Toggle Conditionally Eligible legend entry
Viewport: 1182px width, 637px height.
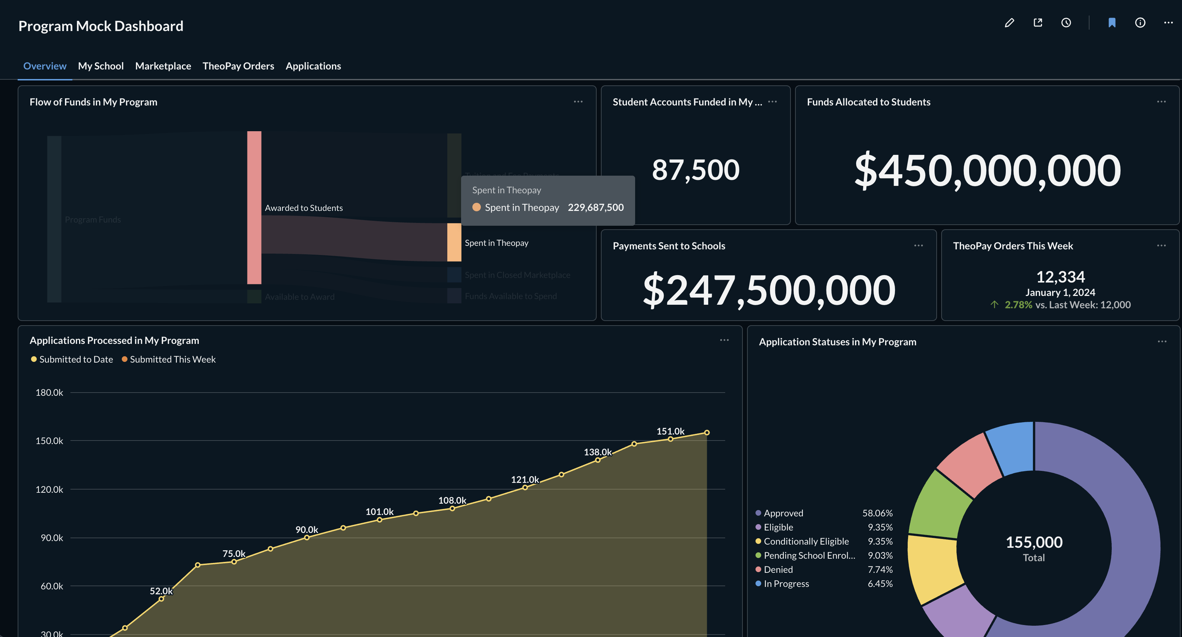[824, 541]
